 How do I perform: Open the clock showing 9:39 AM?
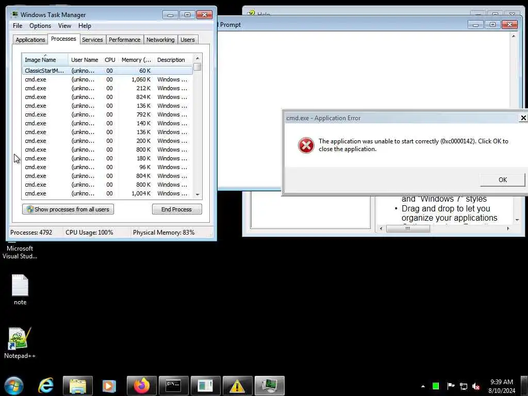pos(501,386)
